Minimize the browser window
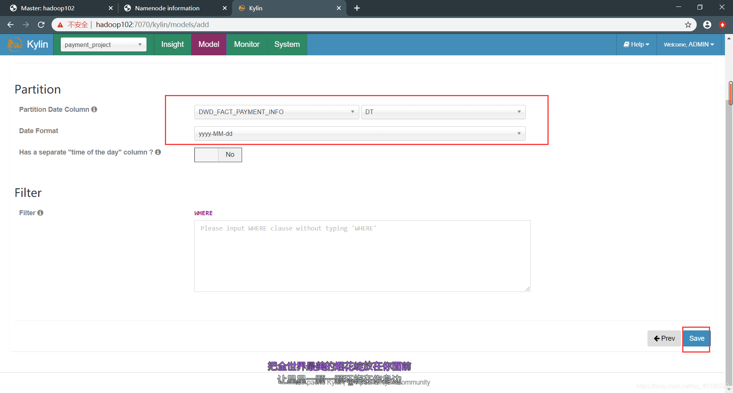Image resolution: width=733 pixels, height=393 pixels. [678, 7]
